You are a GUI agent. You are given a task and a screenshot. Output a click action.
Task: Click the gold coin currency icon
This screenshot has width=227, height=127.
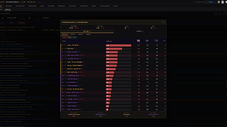(28, 2)
